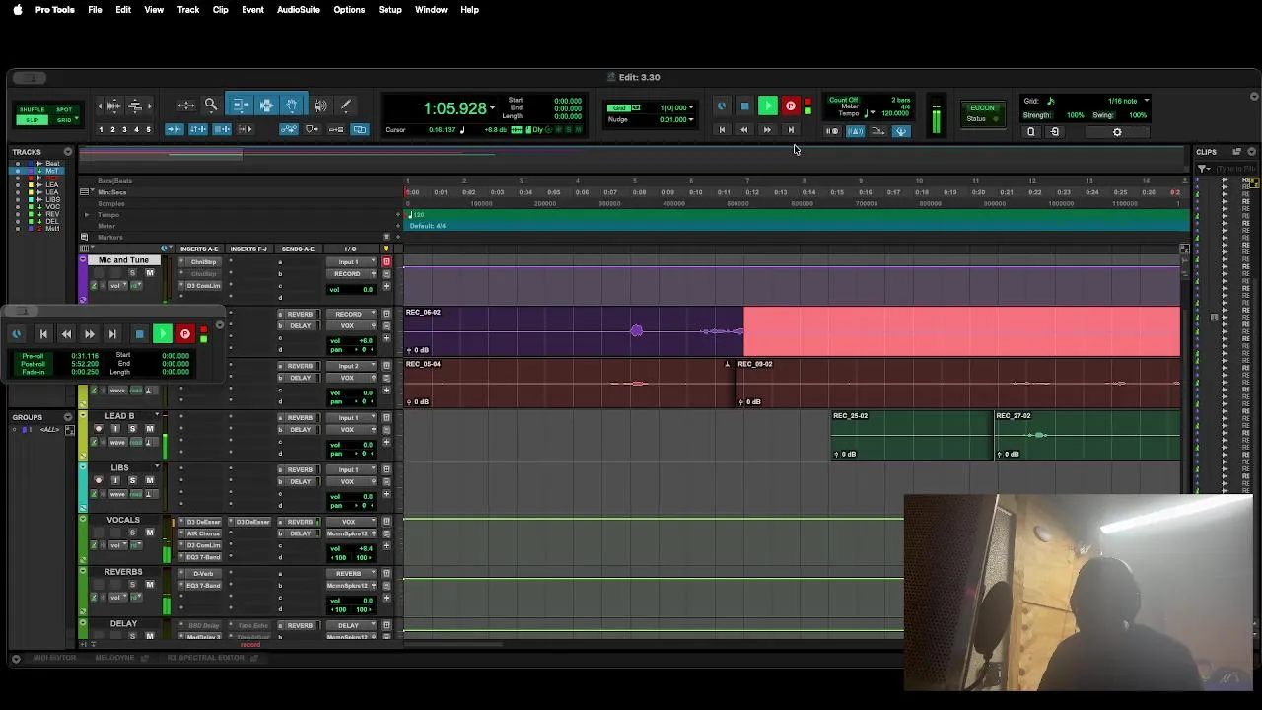Viewport: 1262px width, 710px height.
Task: Click the red Record button in main transport
Action: (x=791, y=106)
